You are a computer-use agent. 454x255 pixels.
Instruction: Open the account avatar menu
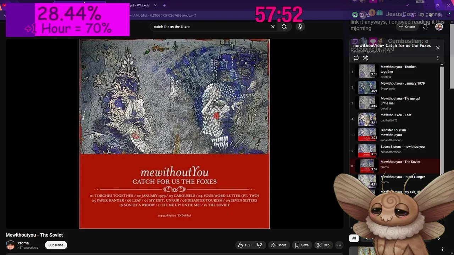pos(439,27)
